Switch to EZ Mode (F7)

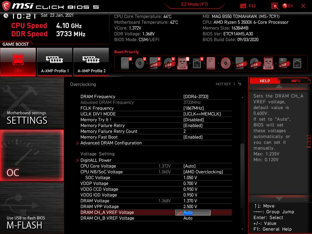click(194, 4)
